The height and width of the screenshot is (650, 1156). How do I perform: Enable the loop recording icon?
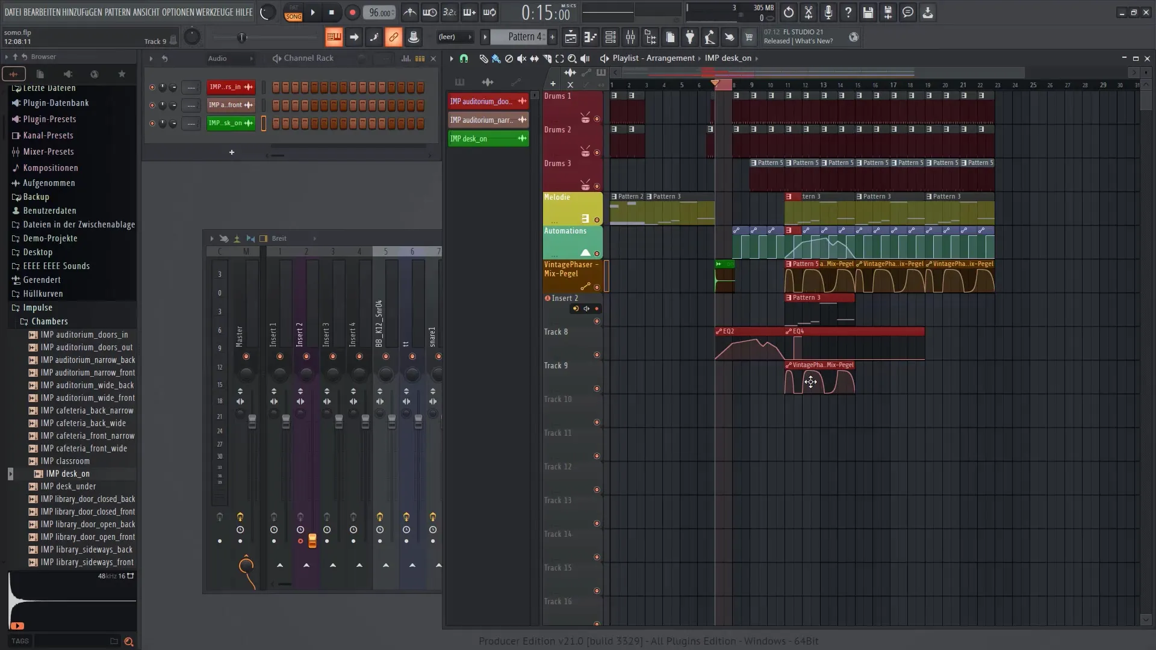pyautogui.click(x=489, y=12)
